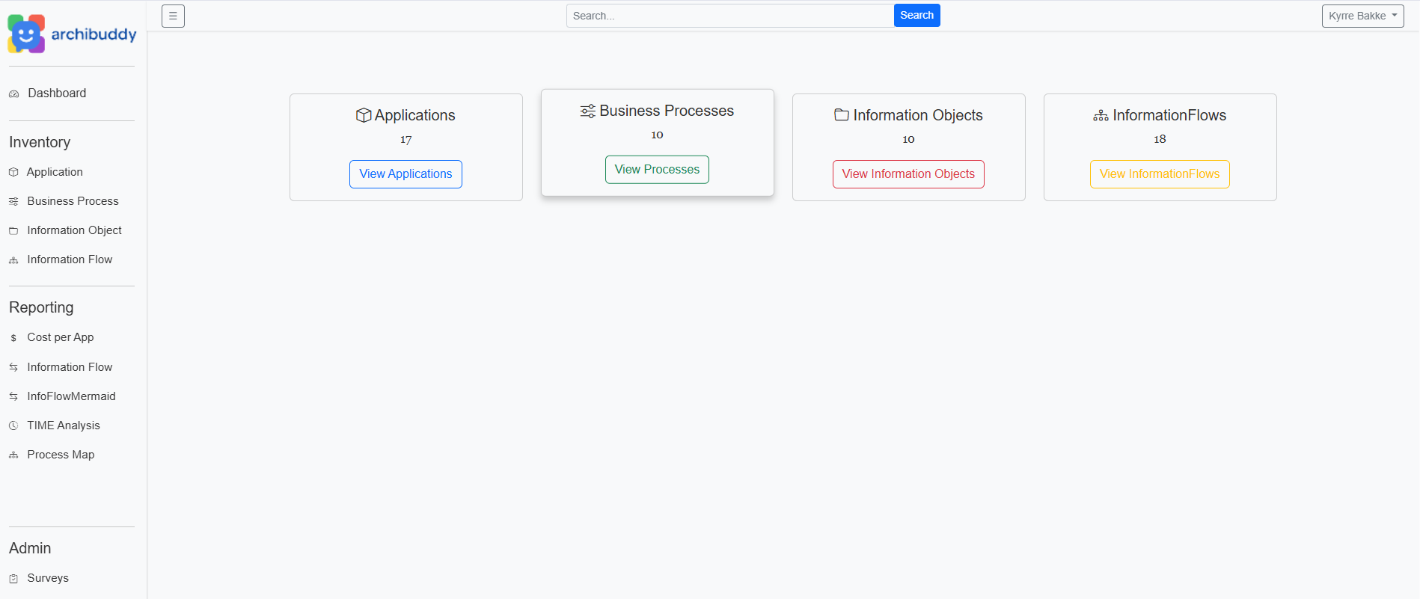Open Cost per App report
The width and height of the screenshot is (1420, 599).
pyautogui.click(x=61, y=337)
